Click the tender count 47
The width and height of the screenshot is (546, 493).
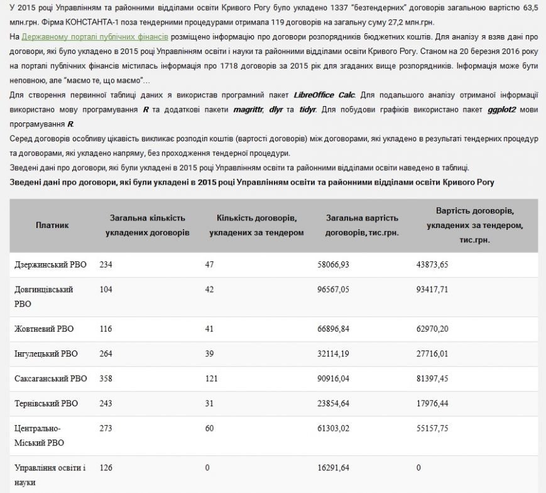209,264
